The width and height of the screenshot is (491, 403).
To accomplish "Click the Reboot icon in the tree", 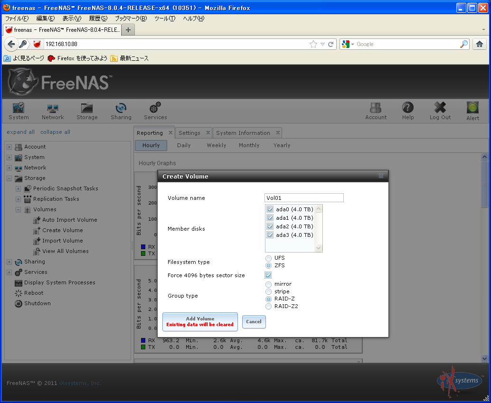I will point(19,293).
